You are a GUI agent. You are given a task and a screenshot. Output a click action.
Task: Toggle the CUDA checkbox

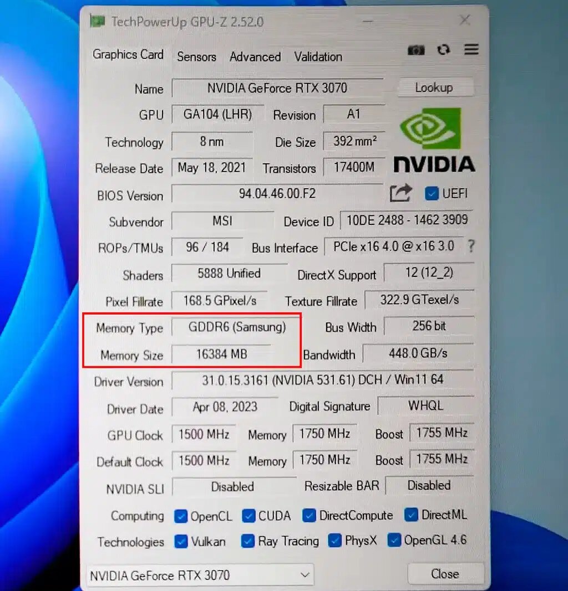point(248,516)
